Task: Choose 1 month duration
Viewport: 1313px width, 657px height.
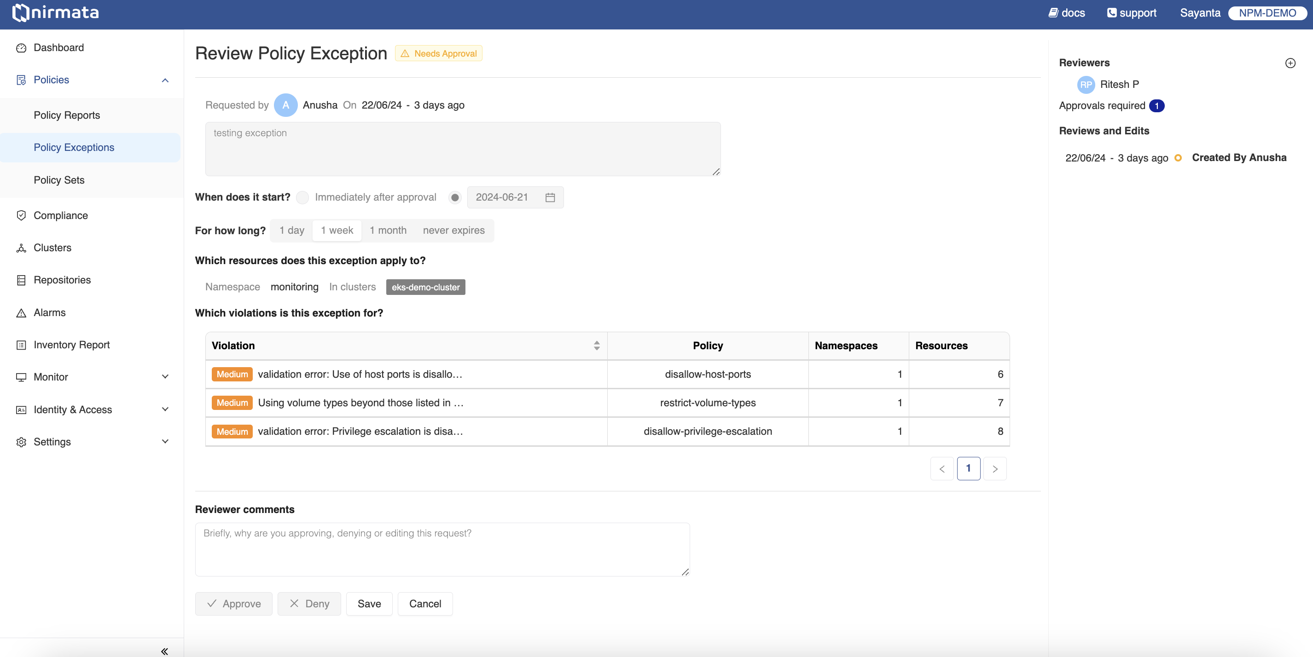Action: [x=388, y=231]
